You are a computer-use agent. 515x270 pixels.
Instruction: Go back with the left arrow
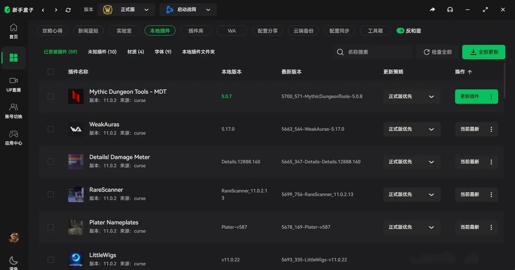pos(43,10)
